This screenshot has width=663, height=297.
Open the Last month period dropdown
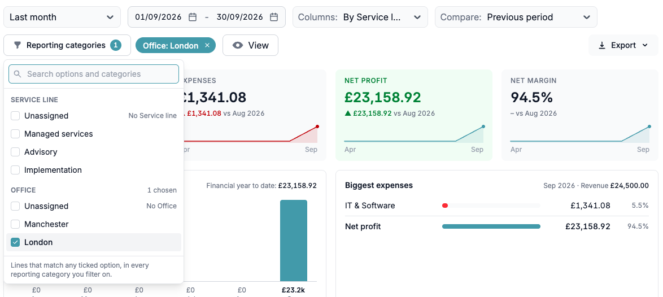[62, 18]
